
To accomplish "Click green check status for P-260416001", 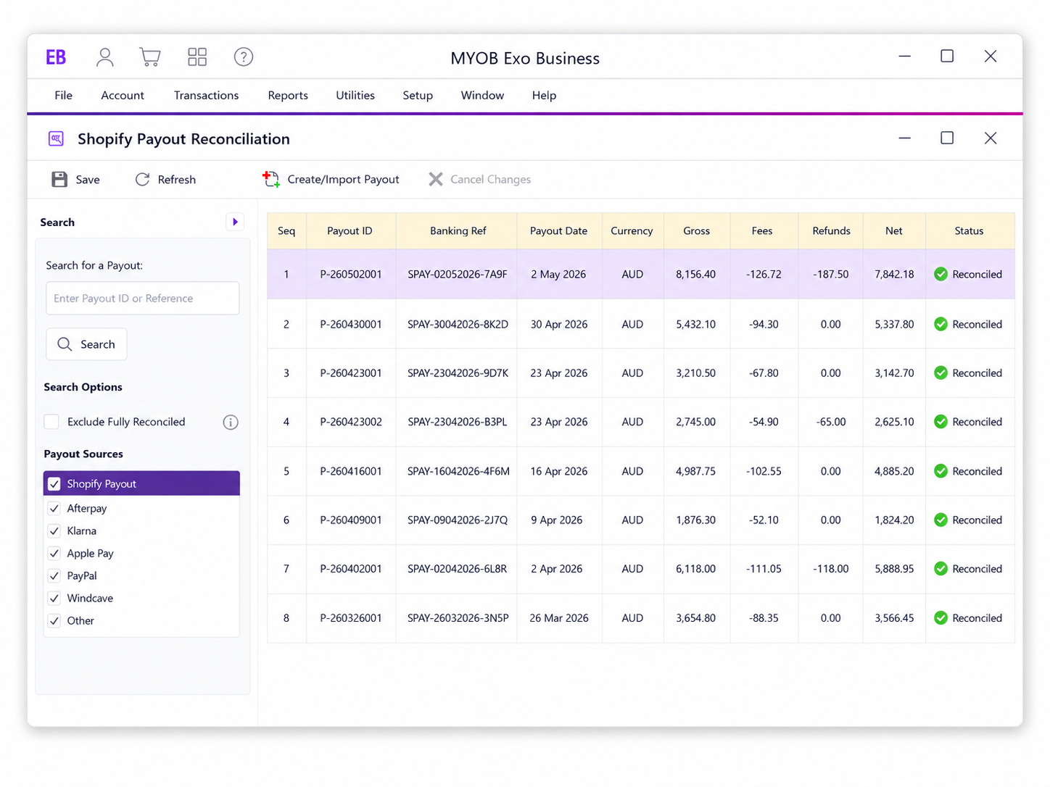I will click(941, 471).
